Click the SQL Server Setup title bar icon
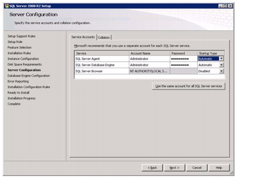 [7, 6]
